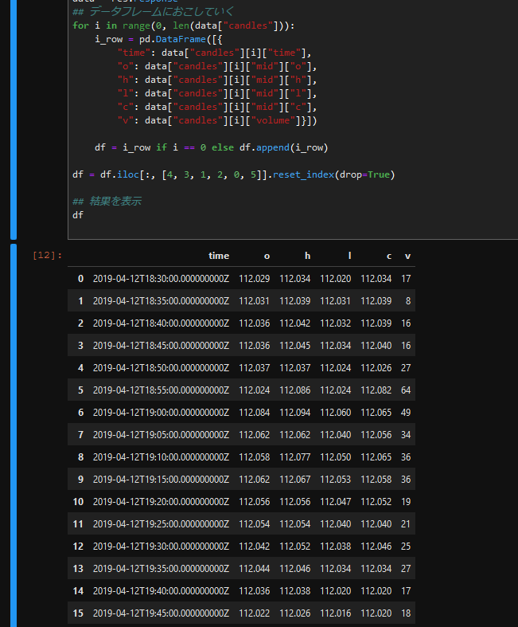Select the time cell 2019-04-12T19:35:00.000000000Z
Screen dimensions: 518x627
click(161, 569)
